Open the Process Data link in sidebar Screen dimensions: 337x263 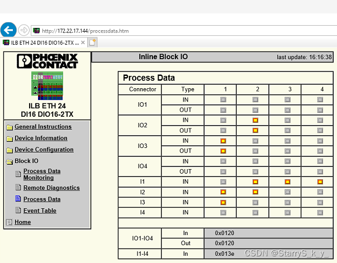tap(42, 199)
